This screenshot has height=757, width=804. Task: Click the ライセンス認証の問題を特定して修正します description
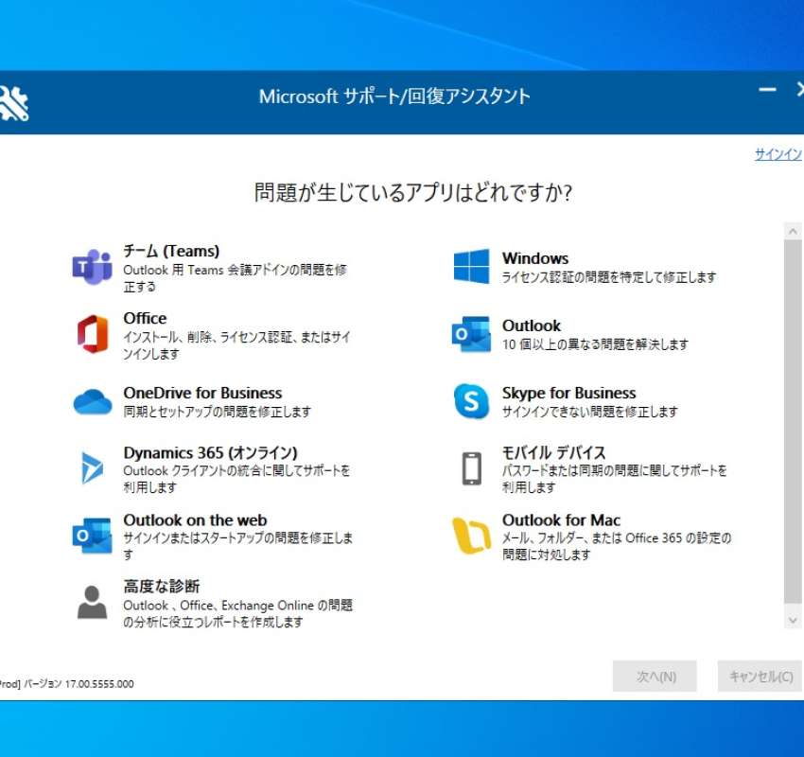pos(608,277)
